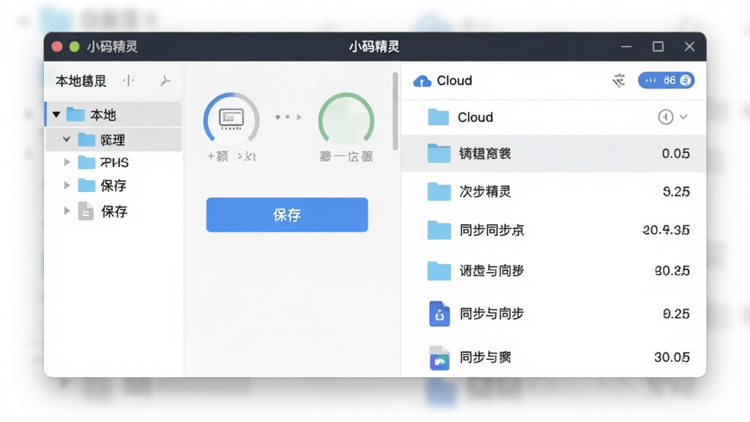Screen dimensions: 750x422
Task: Expand the 保存 folder arrow
Action: [x=67, y=185]
